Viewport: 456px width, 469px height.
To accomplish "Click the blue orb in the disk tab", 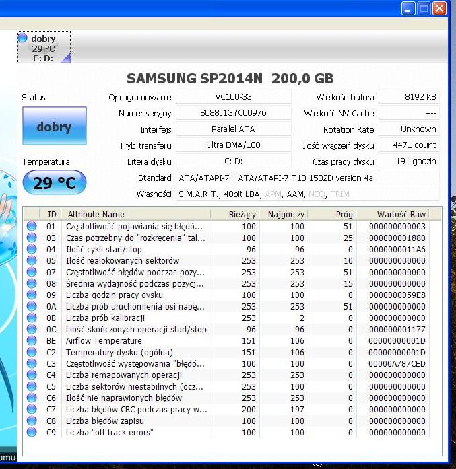I will [22, 38].
